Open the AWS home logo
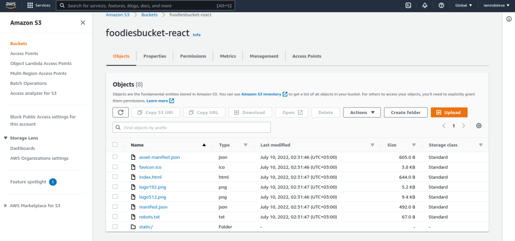Image resolution: width=515 pixels, height=241 pixels. 11,5
